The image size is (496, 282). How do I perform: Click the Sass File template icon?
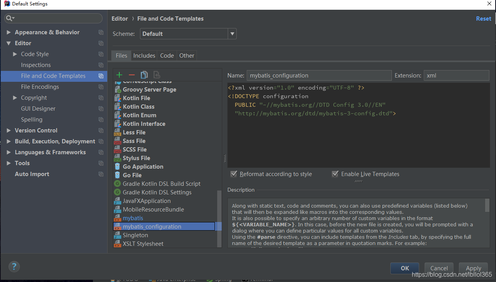pos(117,141)
